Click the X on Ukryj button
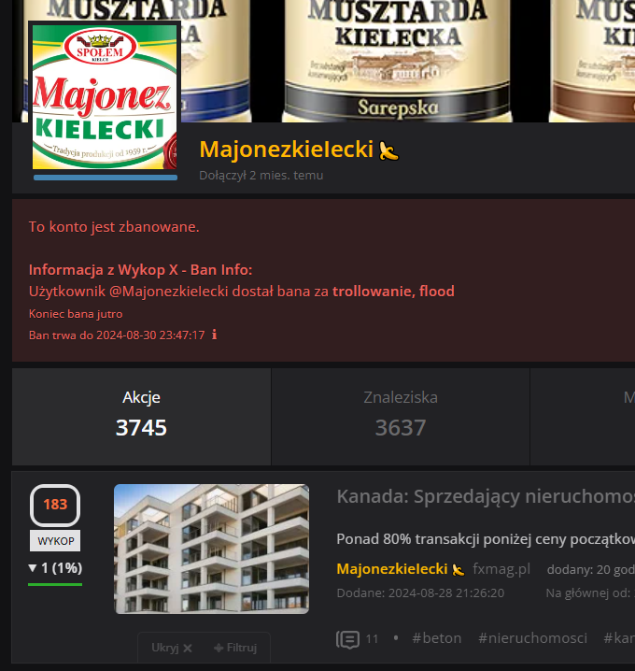 click(188, 648)
